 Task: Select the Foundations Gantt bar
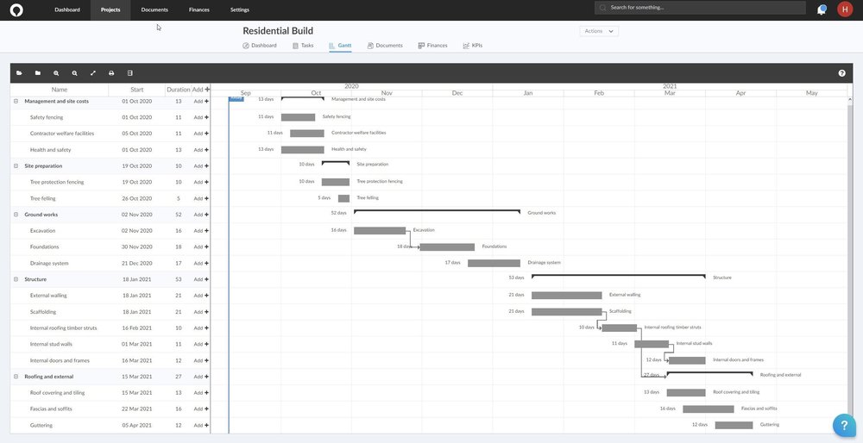click(x=447, y=247)
